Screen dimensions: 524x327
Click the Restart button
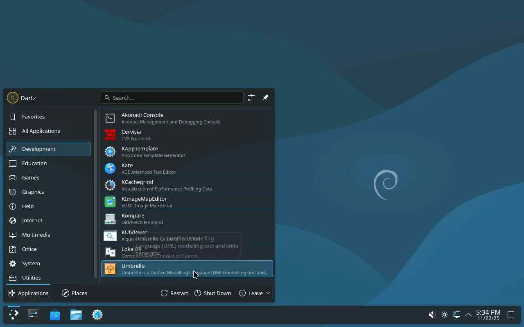point(174,293)
